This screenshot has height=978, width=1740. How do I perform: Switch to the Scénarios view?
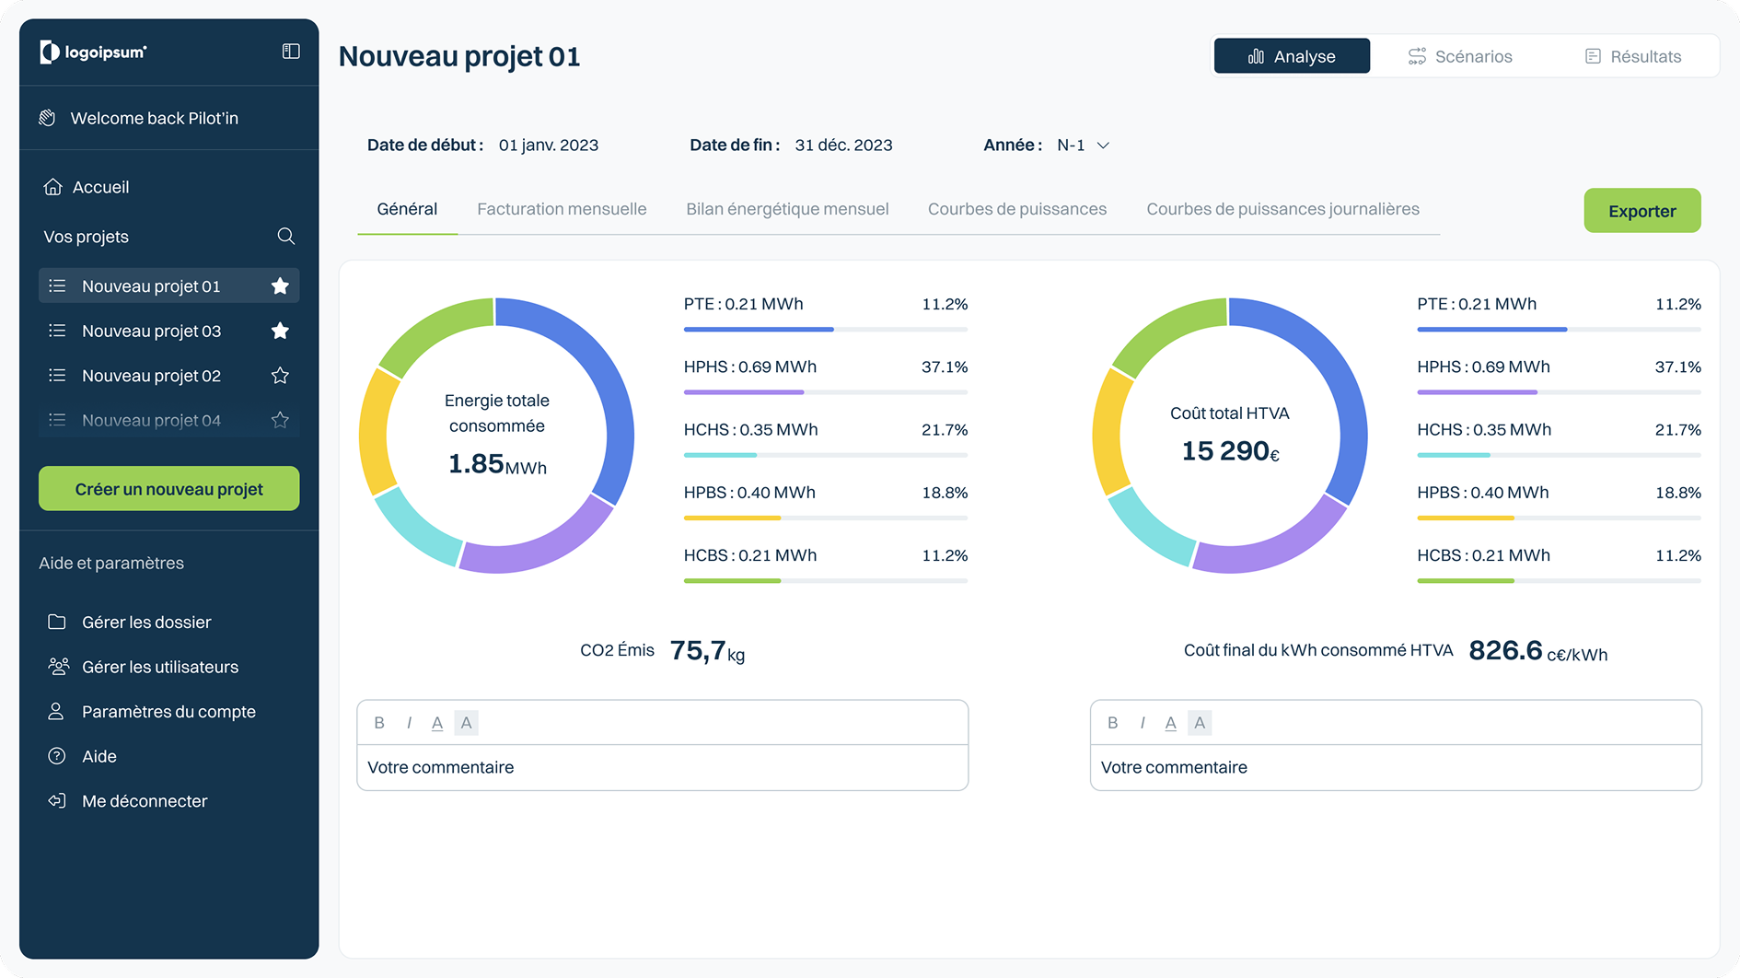1460,56
